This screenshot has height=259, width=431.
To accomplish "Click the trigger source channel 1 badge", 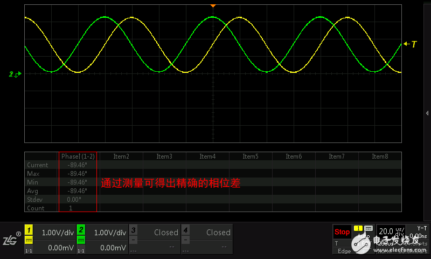I will [x=358, y=229].
